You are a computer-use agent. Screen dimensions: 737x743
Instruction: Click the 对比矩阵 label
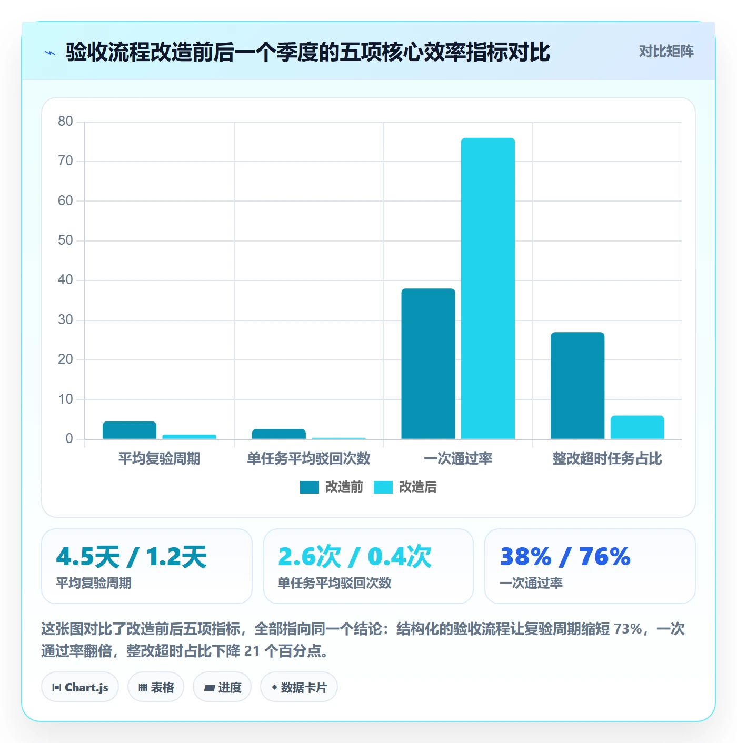point(666,52)
